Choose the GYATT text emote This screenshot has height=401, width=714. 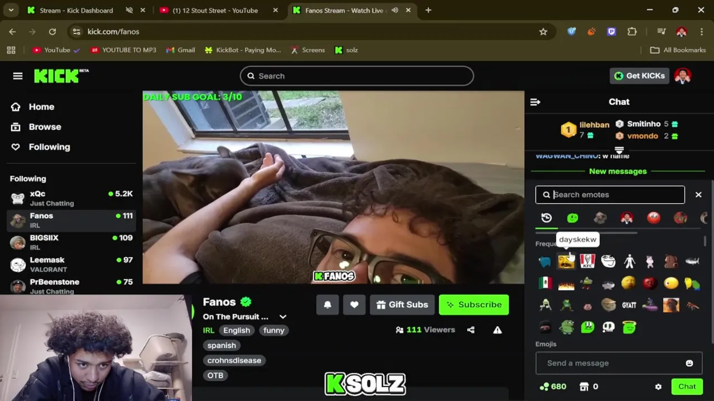click(x=629, y=305)
